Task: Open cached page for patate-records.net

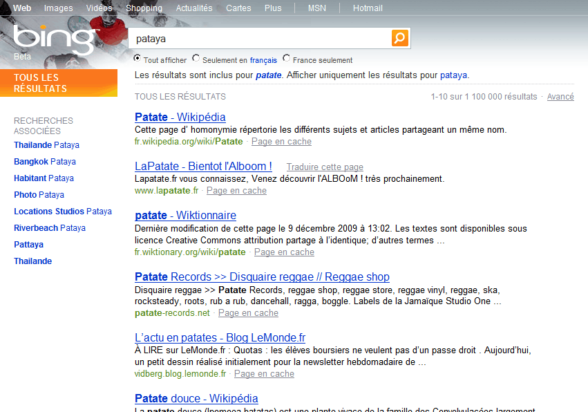Action: point(248,313)
